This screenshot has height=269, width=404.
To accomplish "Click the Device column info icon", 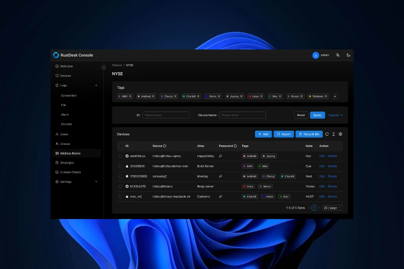I will (x=165, y=146).
